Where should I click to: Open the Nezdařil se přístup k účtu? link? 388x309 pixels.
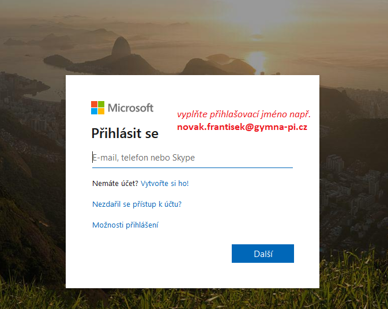pyautogui.click(x=137, y=204)
